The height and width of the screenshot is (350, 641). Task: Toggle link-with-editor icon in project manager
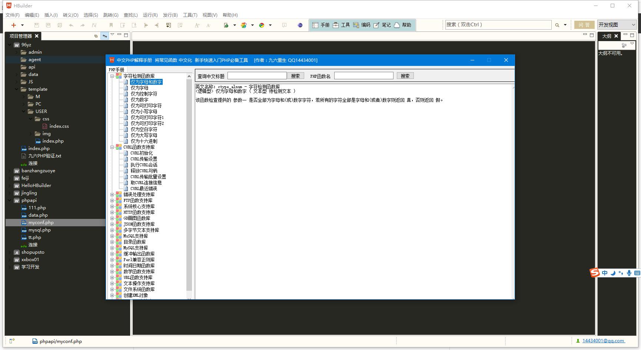(105, 36)
